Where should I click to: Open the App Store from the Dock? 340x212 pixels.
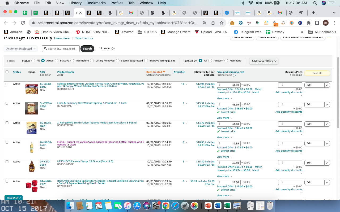tap(137, 205)
